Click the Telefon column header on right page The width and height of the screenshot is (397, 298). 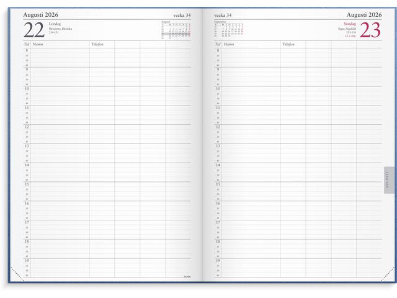(x=288, y=45)
